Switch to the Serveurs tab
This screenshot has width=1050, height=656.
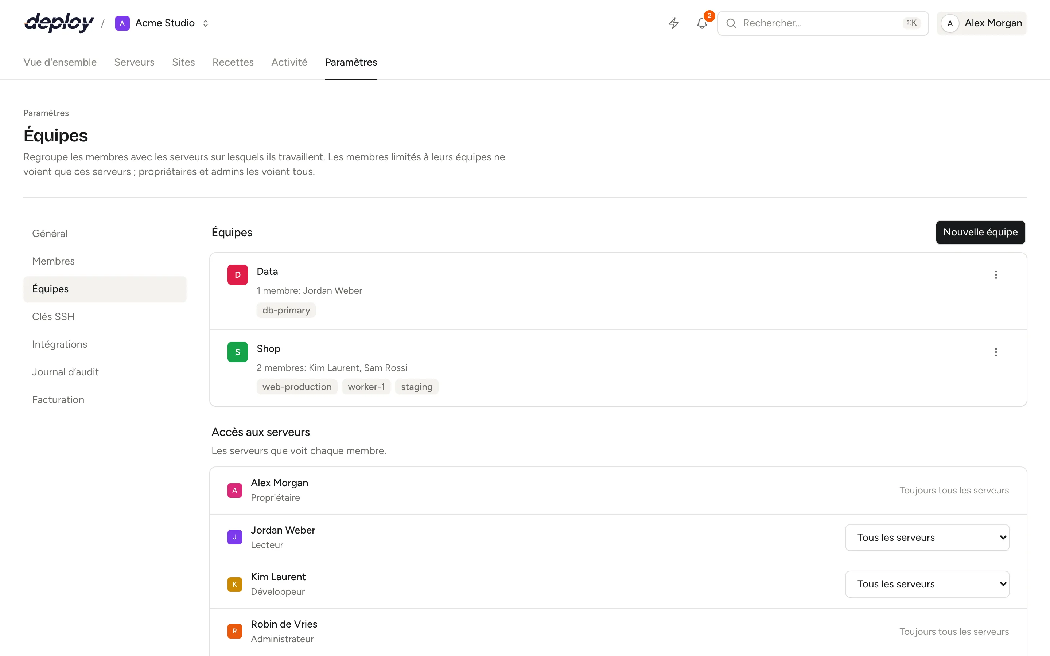pyautogui.click(x=134, y=62)
